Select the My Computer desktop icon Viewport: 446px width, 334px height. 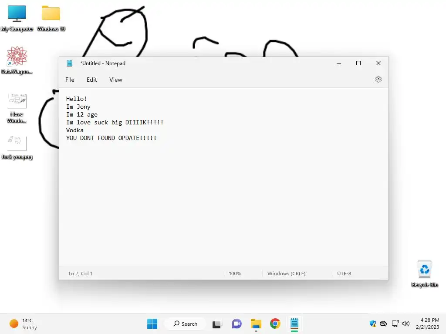click(17, 18)
